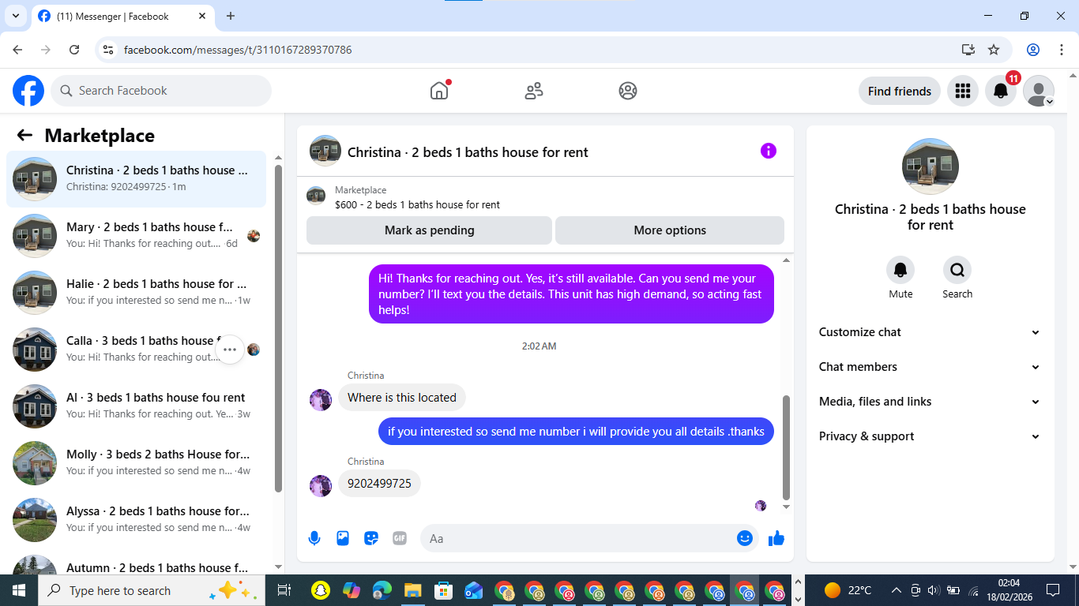Screen dimensions: 1079x606
Task: Go to the Home feed icon
Action: 439,91
